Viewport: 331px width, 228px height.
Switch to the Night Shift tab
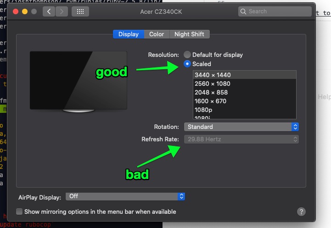tap(189, 34)
